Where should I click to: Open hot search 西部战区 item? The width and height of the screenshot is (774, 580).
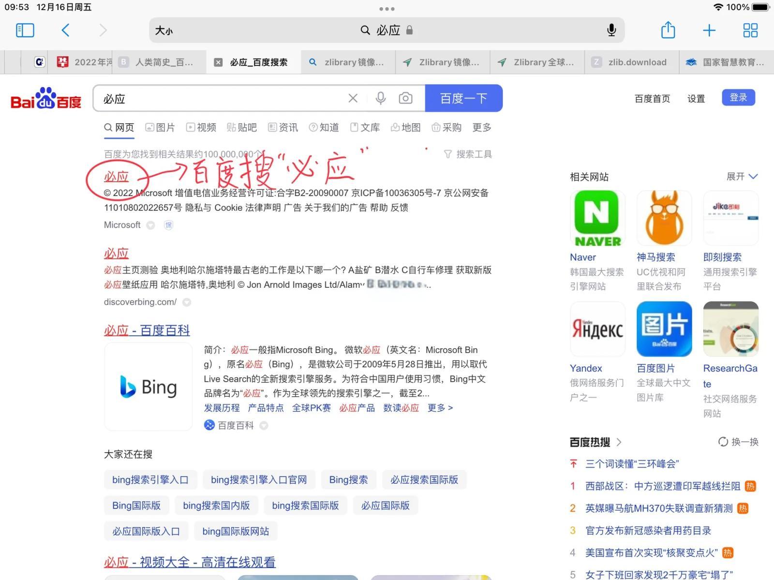pos(663,486)
